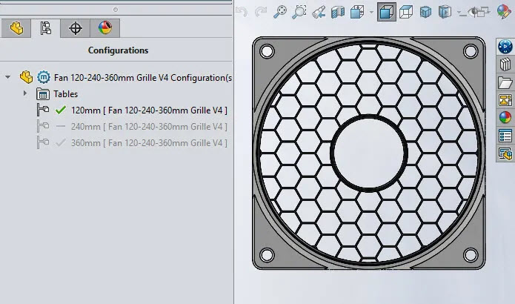Activate the 360mm configuration

[x=148, y=142]
